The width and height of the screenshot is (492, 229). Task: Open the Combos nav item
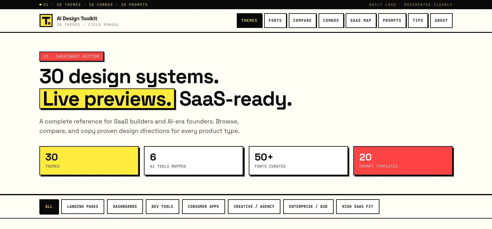pos(331,21)
